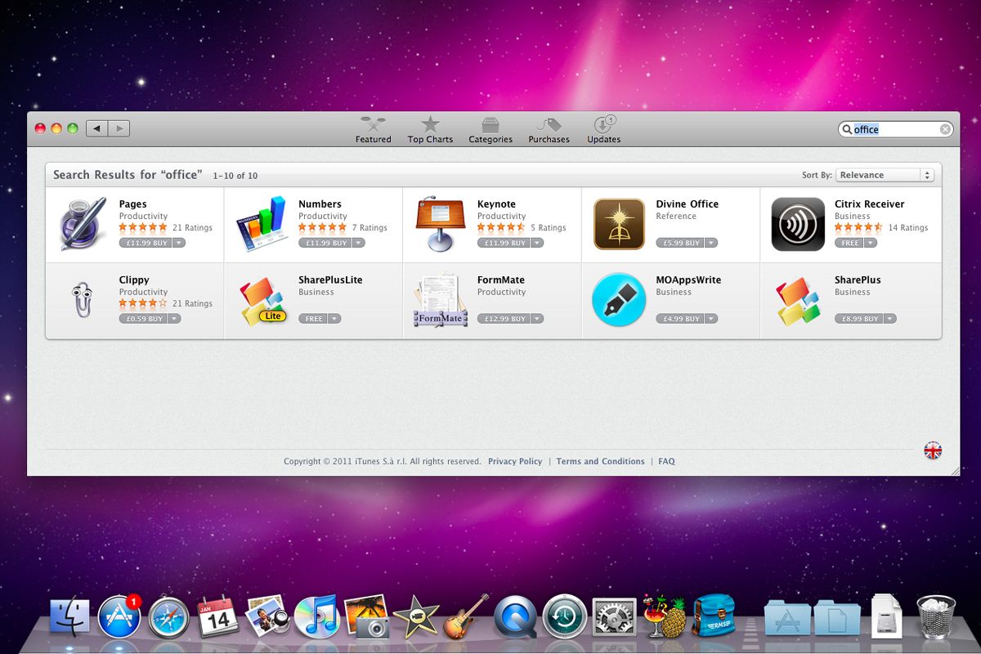This screenshot has width=981, height=654.
Task: Buy SharePlus for £8.99
Action: [x=858, y=319]
